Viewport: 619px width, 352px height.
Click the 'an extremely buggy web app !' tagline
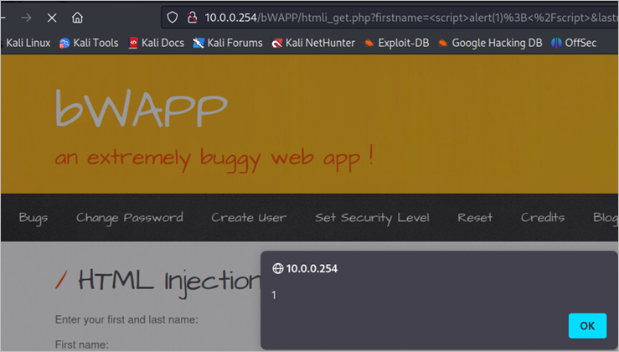point(214,158)
